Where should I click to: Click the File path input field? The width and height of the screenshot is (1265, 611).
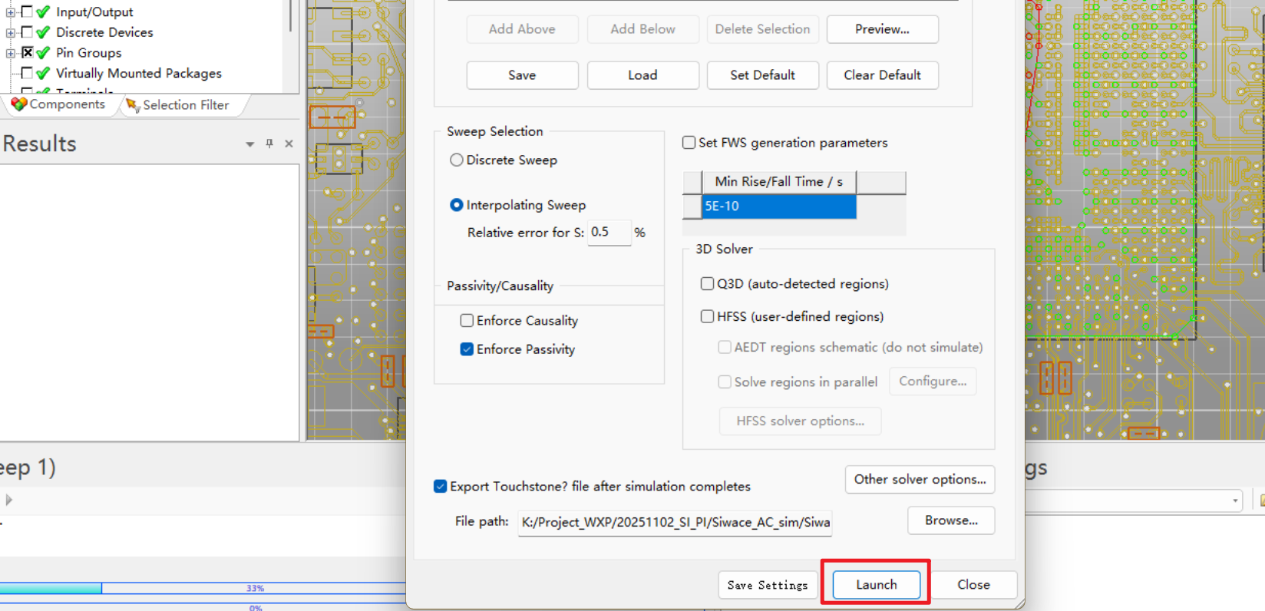675,522
